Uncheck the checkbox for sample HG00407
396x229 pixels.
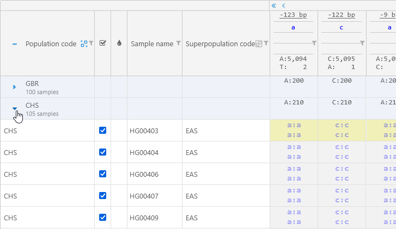(102, 195)
